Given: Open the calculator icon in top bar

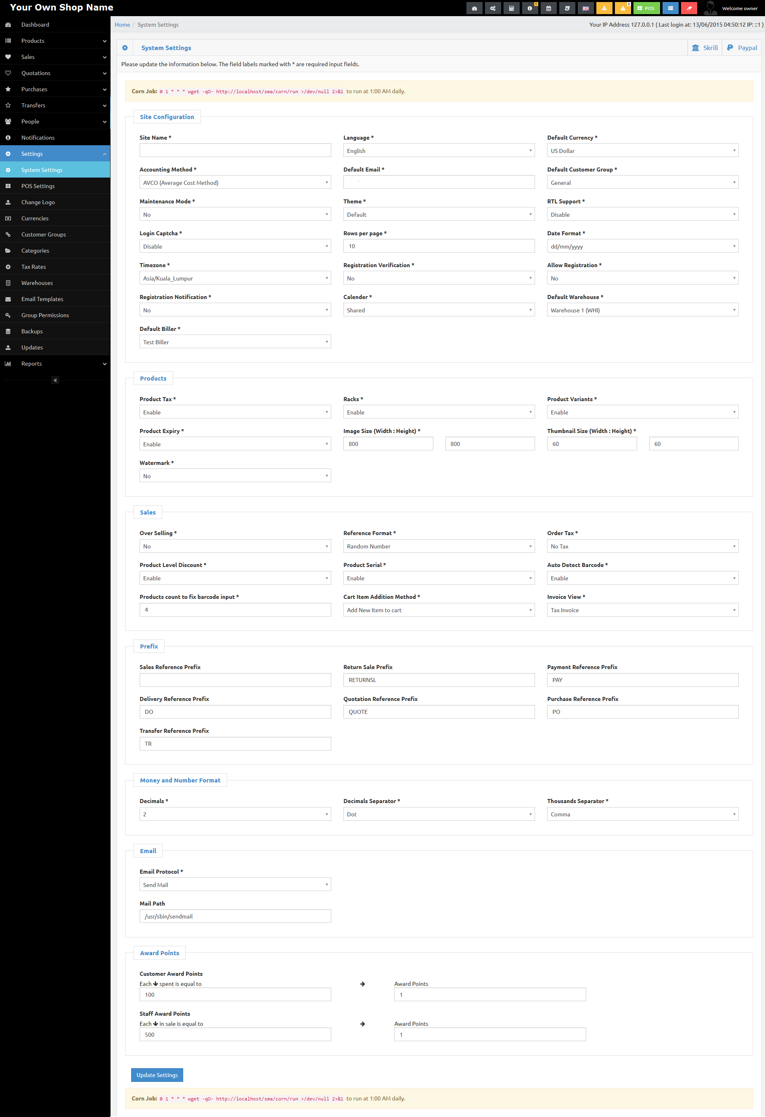Looking at the screenshot, I should (x=511, y=8).
